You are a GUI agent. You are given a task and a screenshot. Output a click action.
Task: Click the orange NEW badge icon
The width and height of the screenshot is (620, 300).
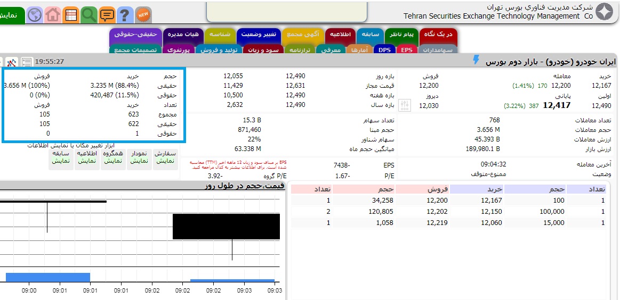point(143,15)
